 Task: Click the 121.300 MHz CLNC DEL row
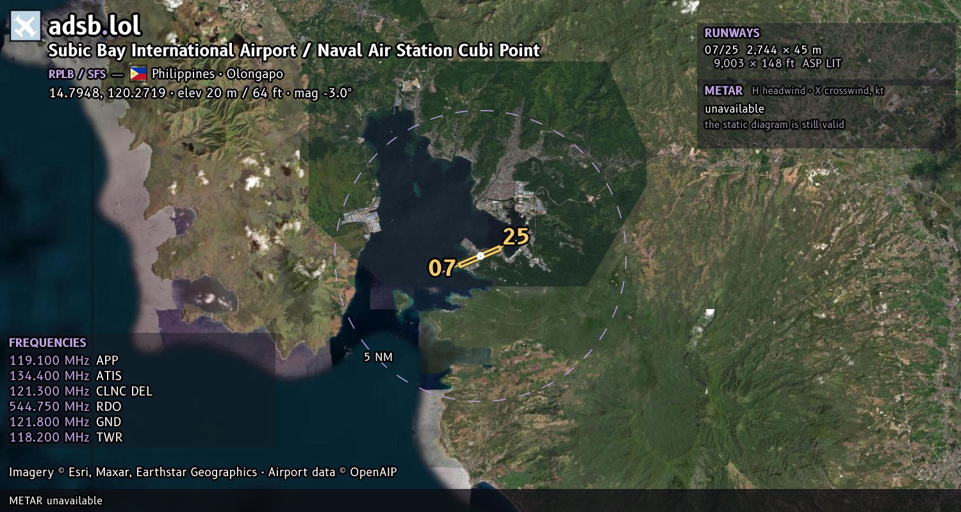click(x=81, y=391)
